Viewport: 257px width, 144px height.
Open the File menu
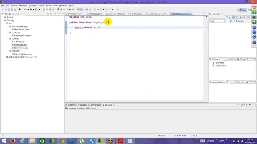pyautogui.click(x=2, y=6)
